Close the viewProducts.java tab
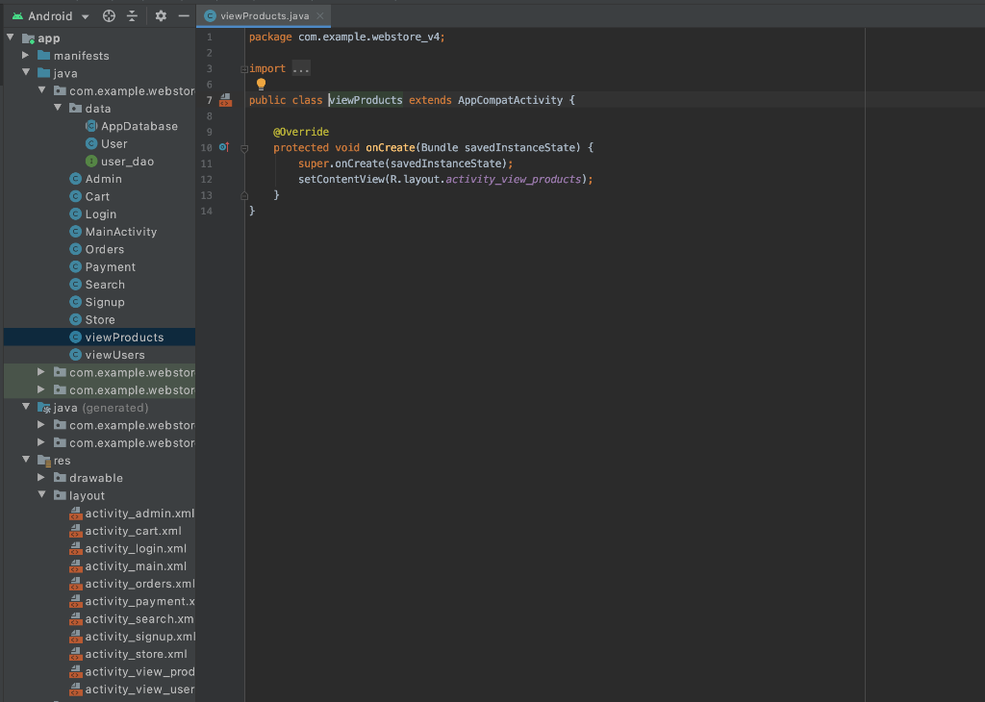The image size is (985, 702). coord(319,15)
